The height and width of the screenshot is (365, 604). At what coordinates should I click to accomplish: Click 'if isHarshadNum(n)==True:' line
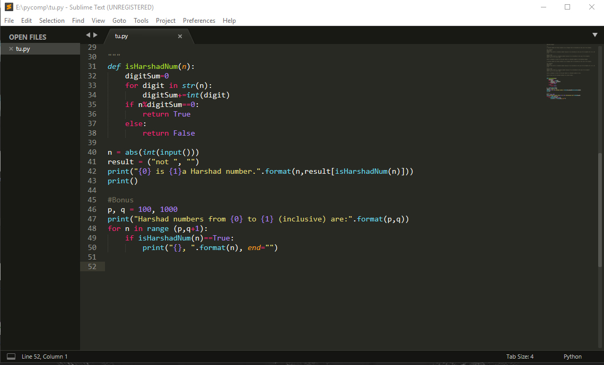click(x=180, y=238)
